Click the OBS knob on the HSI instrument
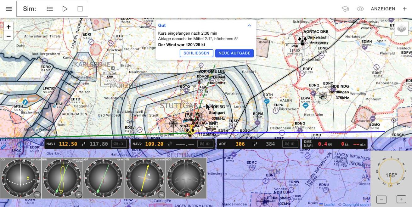 [x=161, y=195]
